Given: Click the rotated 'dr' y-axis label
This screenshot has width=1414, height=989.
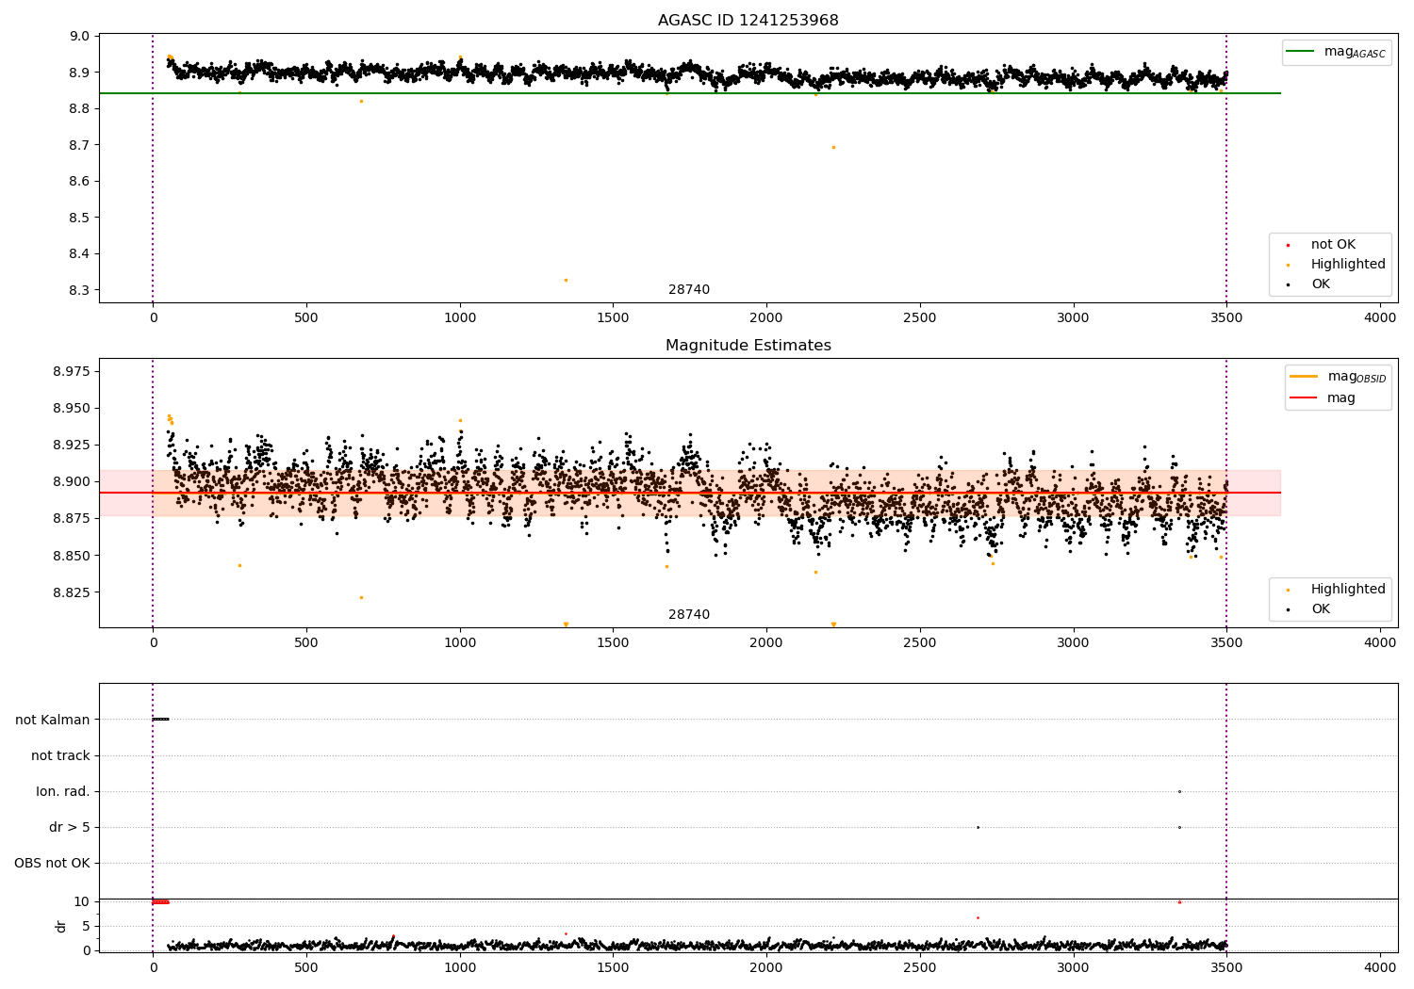Looking at the screenshot, I should tap(61, 926).
